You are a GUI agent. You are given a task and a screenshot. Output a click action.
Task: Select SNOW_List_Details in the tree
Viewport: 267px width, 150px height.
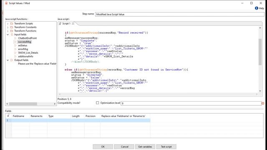click(28, 53)
